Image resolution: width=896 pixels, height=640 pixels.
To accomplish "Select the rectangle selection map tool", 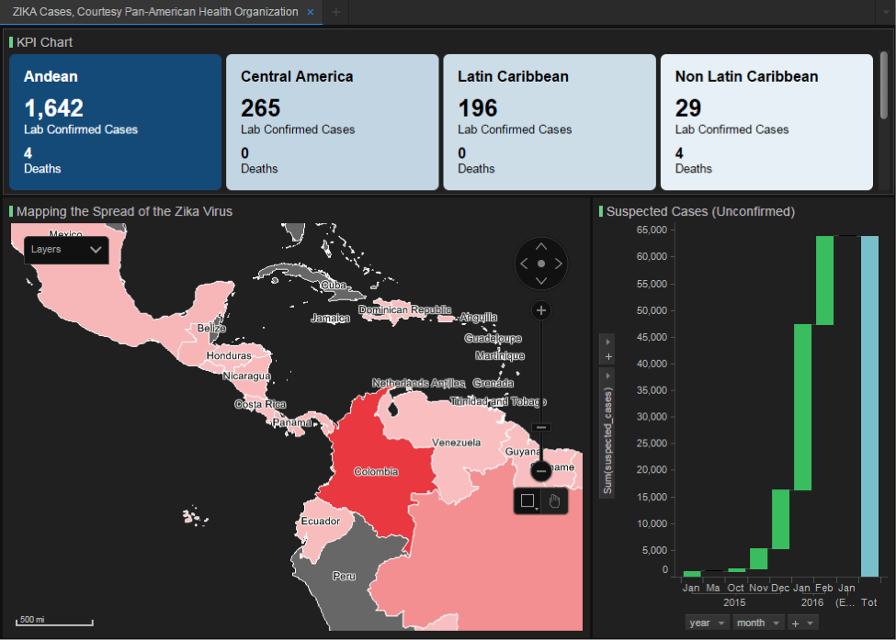I will pos(527,501).
